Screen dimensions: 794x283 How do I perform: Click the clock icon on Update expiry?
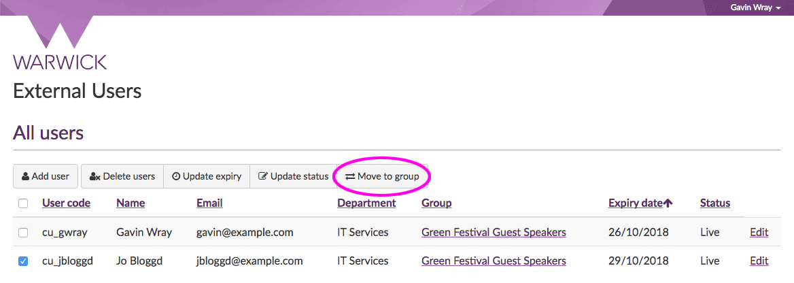click(x=176, y=176)
